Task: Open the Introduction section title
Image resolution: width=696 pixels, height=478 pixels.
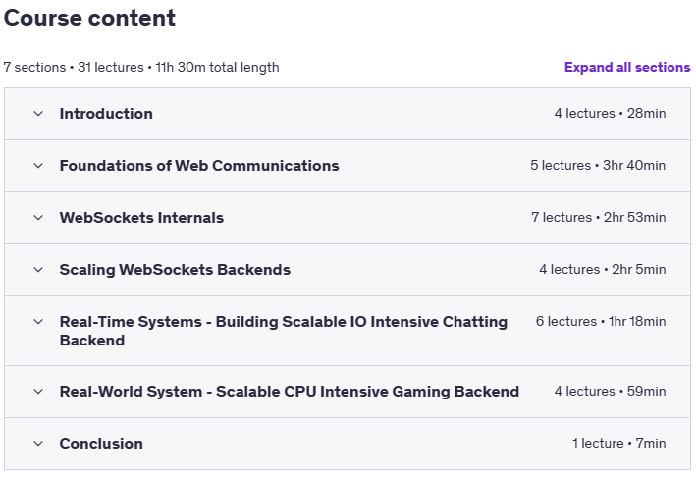Action: (x=106, y=114)
